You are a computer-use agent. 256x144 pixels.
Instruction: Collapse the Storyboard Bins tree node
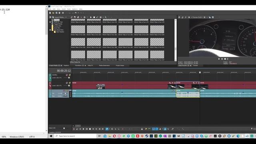click(x=50, y=30)
